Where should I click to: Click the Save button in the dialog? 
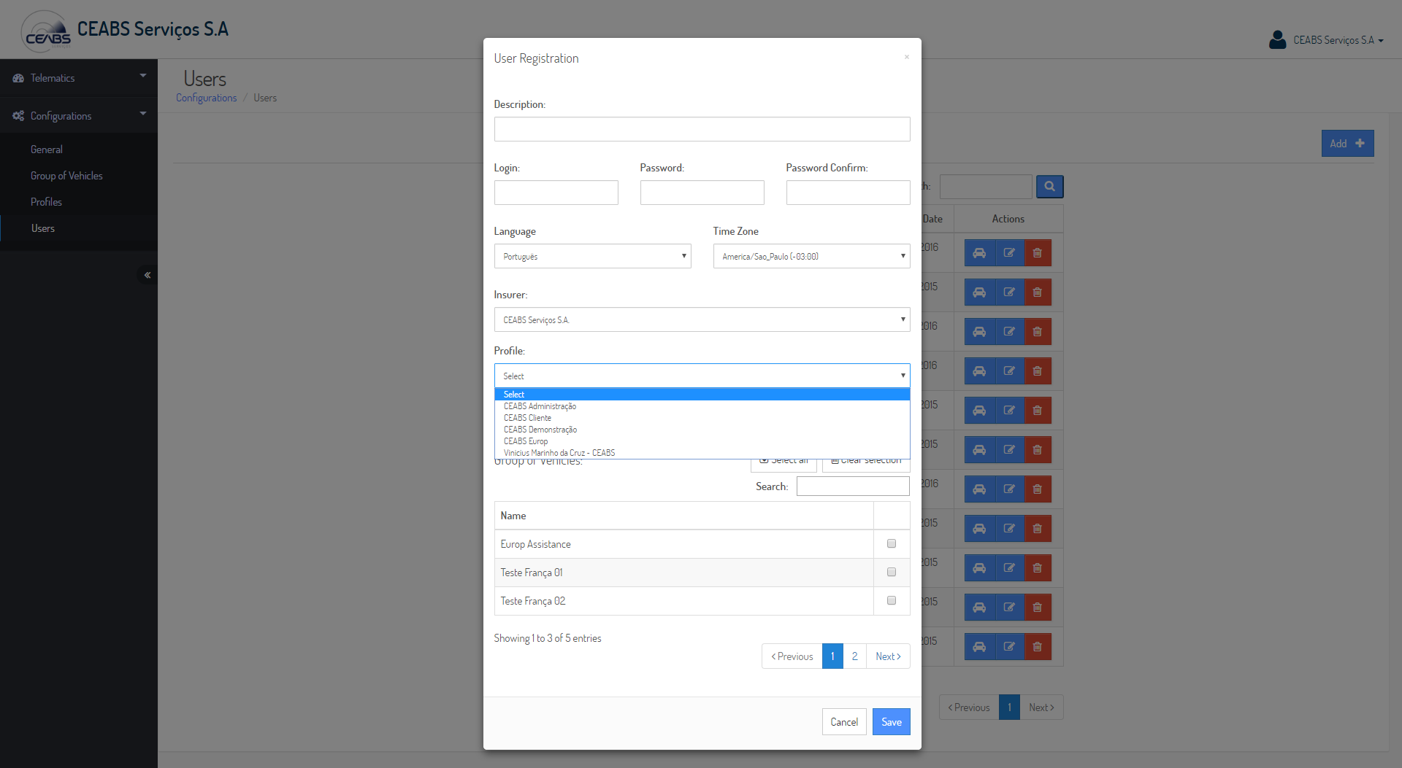click(892, 722)
